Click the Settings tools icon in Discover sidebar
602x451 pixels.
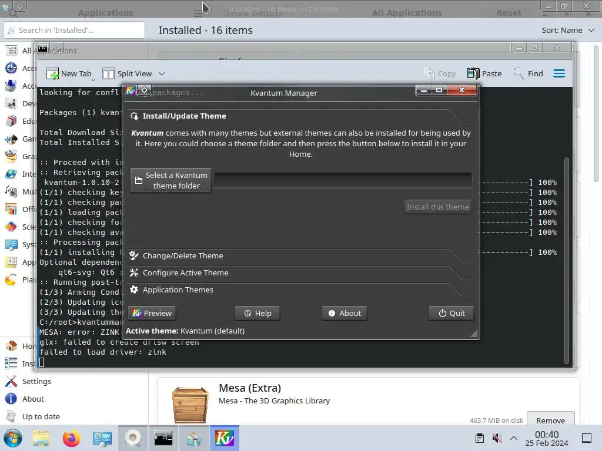pyautogui.click(x=11, y=381)
